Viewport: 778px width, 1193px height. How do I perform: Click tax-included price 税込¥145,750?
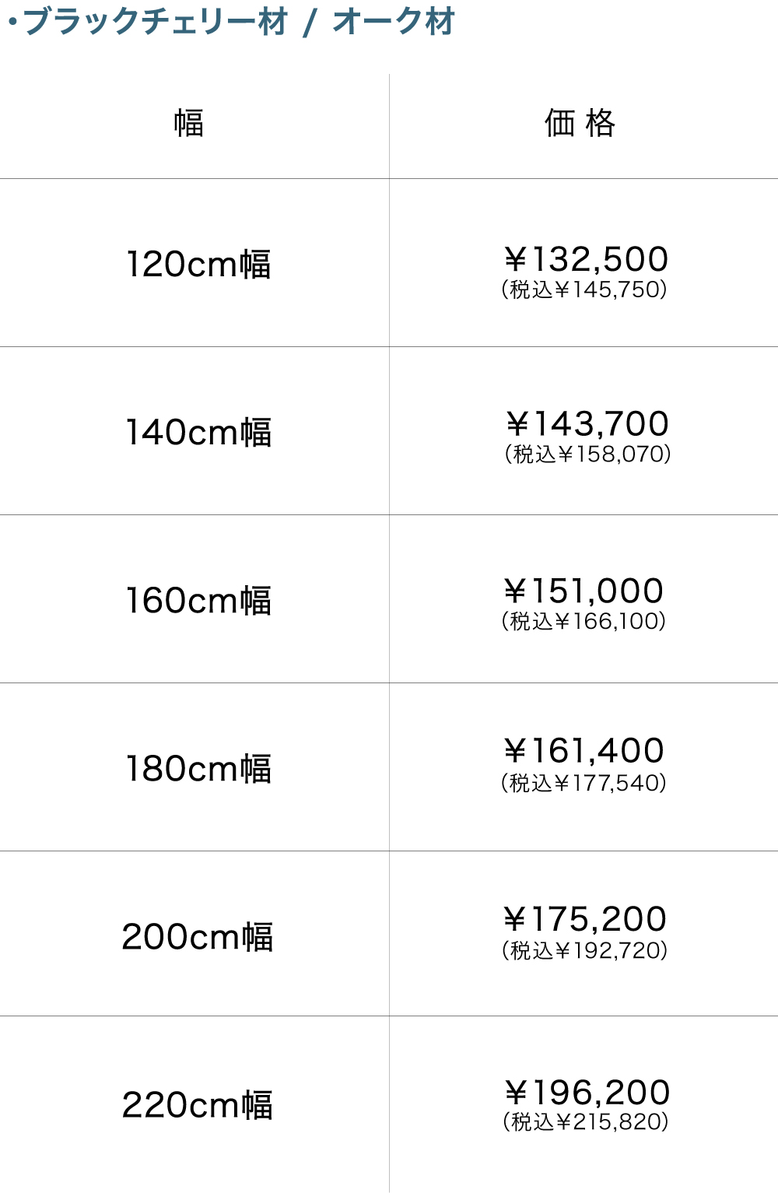tap(584, 289)
